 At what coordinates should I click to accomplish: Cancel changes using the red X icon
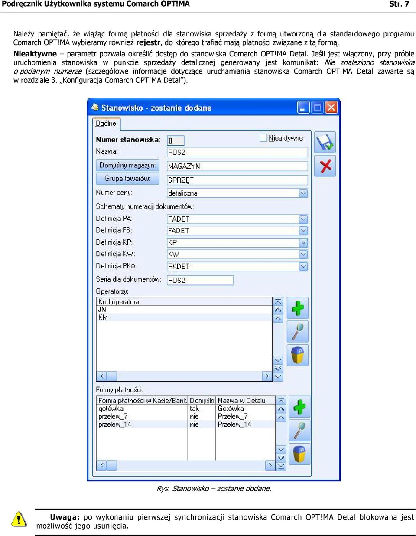pos(325,166)
